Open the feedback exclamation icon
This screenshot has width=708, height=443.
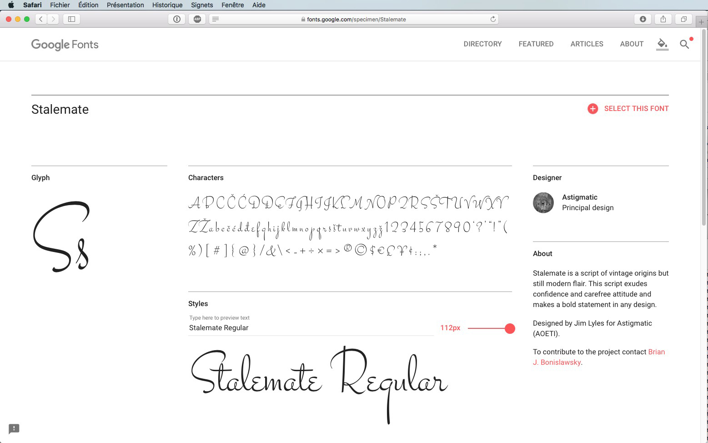(14, 429)
